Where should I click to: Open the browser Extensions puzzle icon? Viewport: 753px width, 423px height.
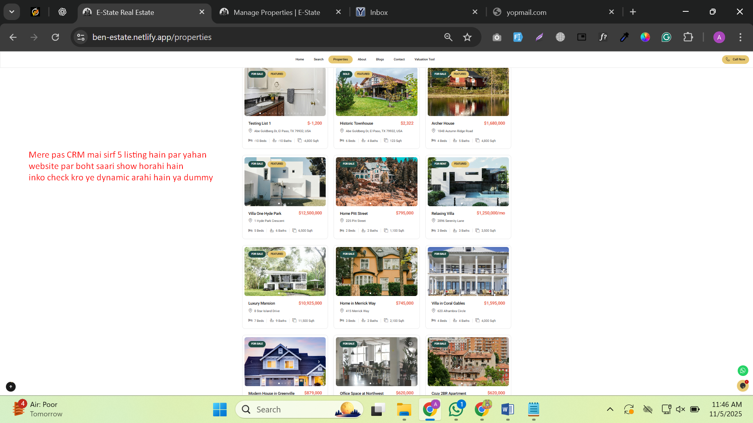688,37
